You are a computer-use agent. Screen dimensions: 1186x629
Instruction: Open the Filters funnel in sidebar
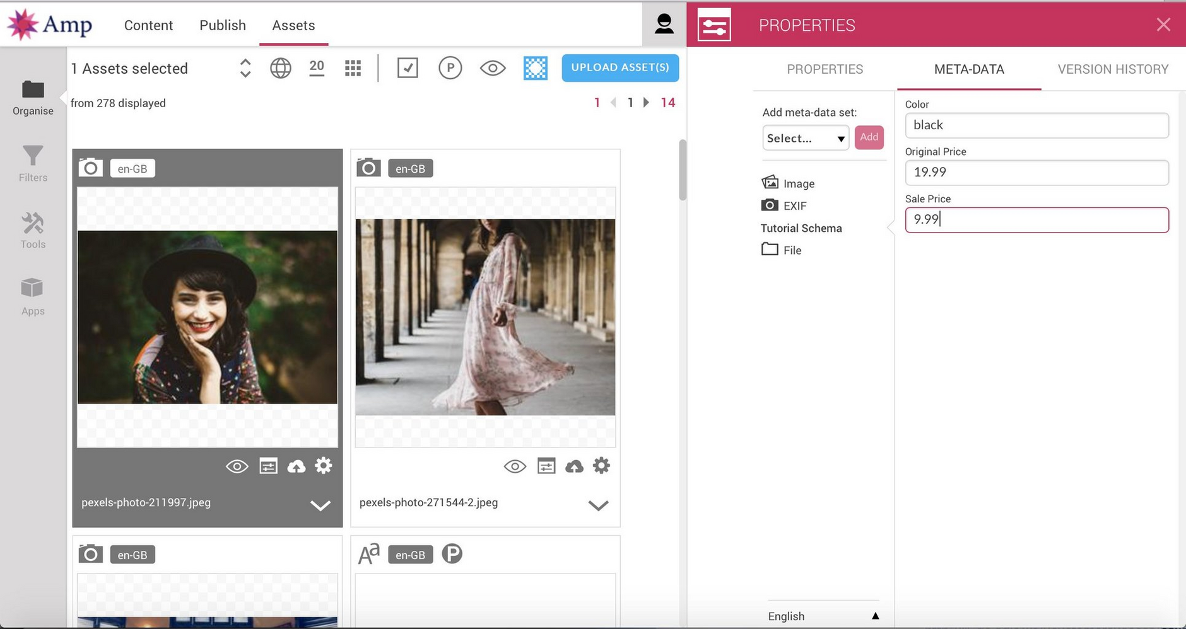[x=33, y=163]
